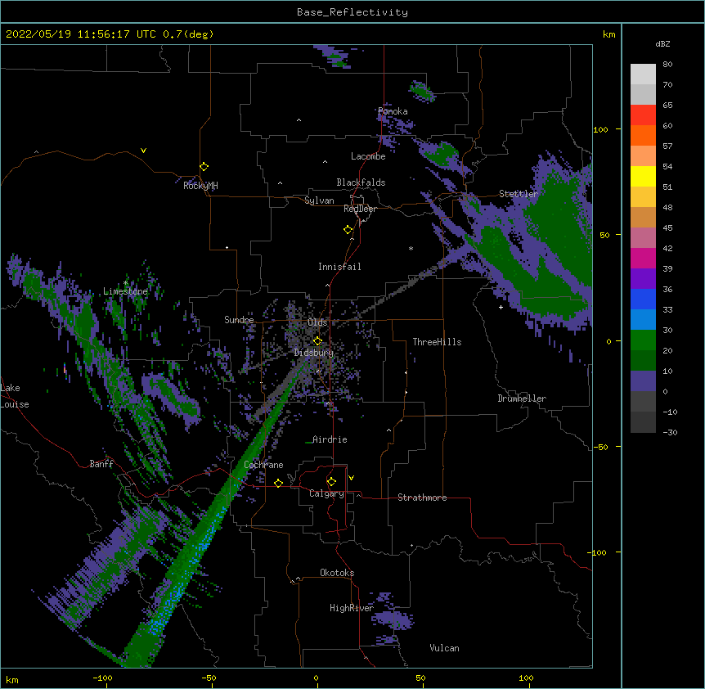Select the bright green 30 dBZ legend swatch
The height and width of the screenshot is (689, 705).
click(x=643, y=340)
